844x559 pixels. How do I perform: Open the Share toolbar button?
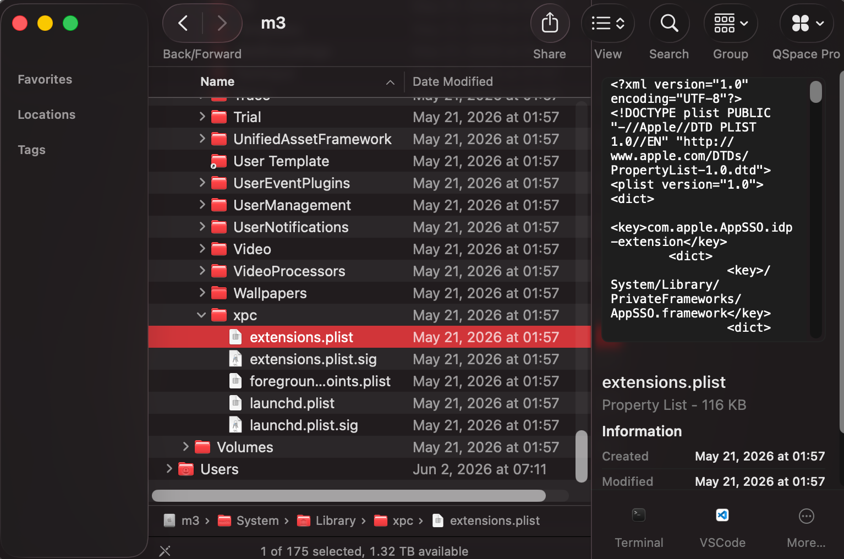coord(550,23)
